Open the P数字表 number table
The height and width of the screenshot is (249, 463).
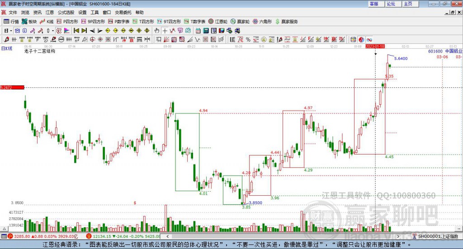tap(119, 22)
